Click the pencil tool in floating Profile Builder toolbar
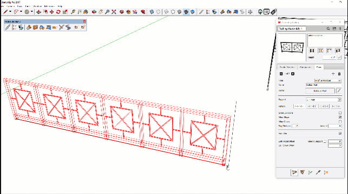Screen dimensions: 348x194 (x=8, y=27)
